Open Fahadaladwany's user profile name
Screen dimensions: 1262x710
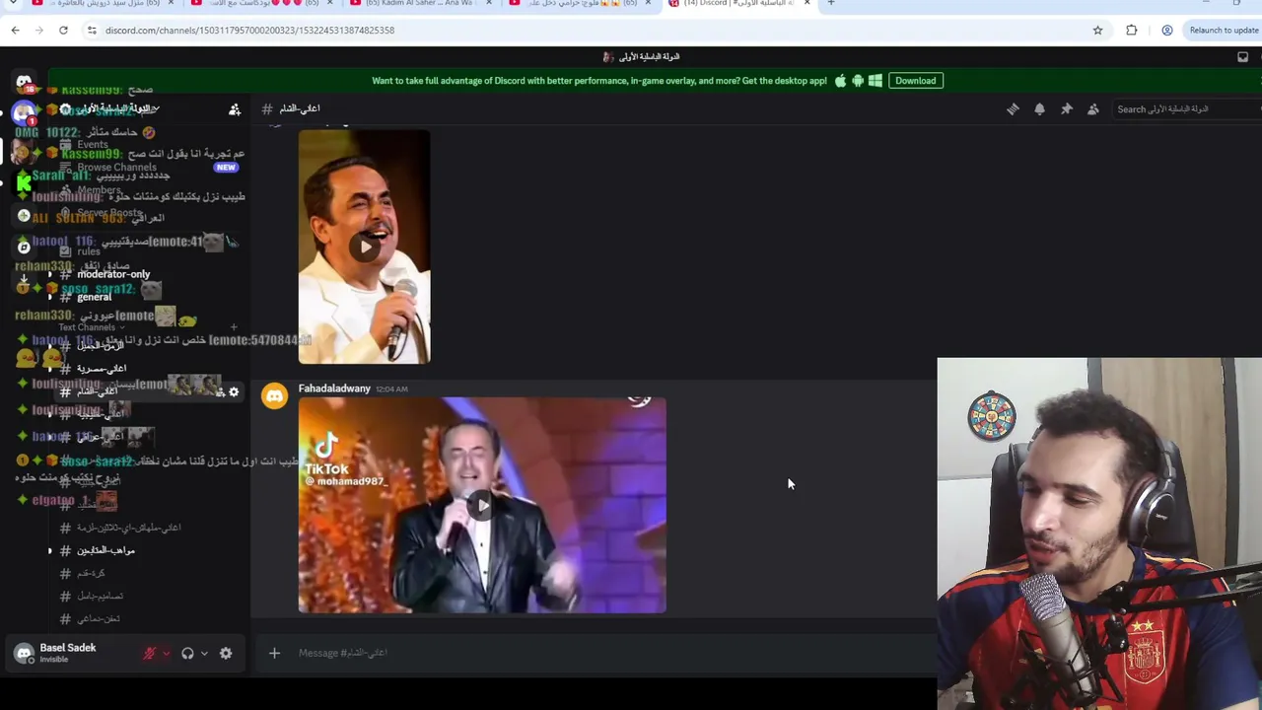334,389
